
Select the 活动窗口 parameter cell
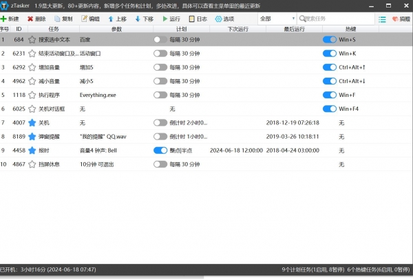coord(90,54)
